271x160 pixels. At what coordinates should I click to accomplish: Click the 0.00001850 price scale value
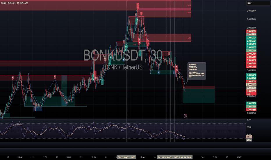coord(251,113)
